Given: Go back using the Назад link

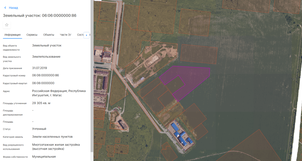Looking at the screenshot, I should (13, 8).
